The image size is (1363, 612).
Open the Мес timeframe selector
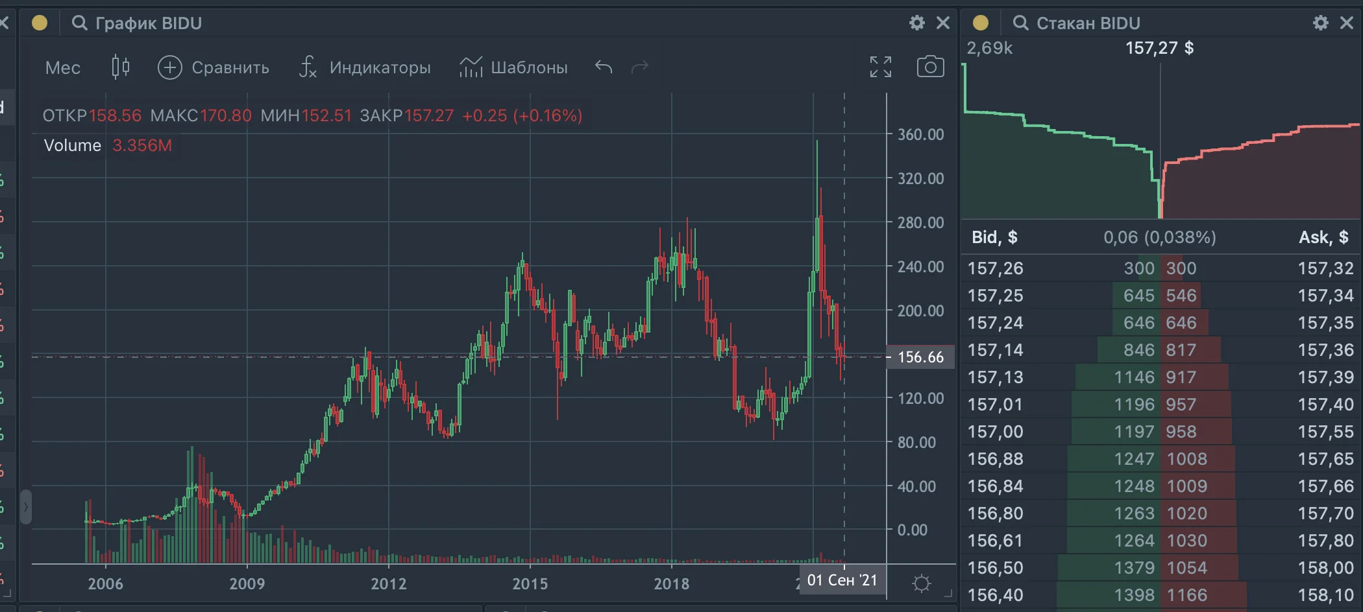pos(63,67)
